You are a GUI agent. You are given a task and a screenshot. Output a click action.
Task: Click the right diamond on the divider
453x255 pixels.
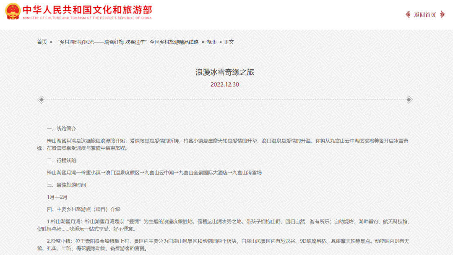[409, 100]
